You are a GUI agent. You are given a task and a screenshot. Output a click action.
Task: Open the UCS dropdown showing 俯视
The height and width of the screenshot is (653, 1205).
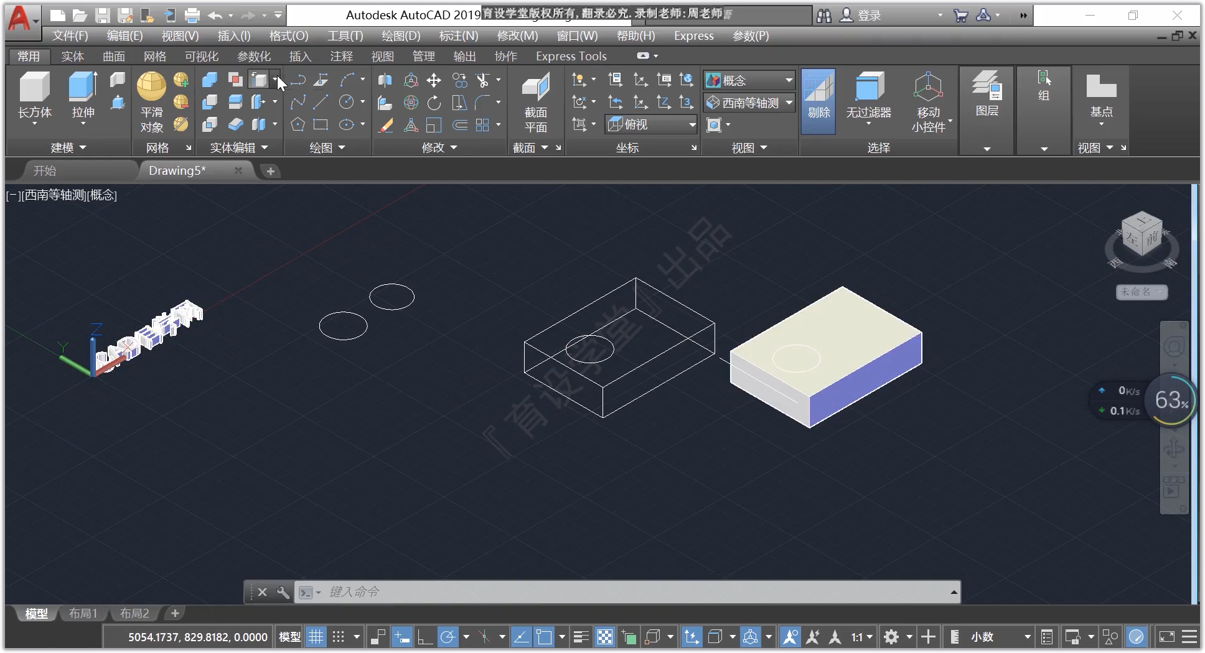(x=652, y=124)
